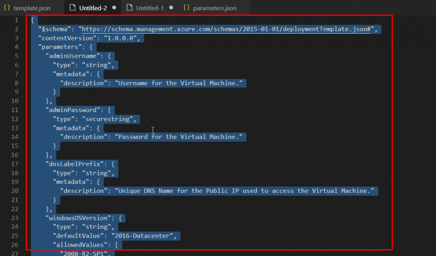Click line number 26 in the gutter
The image size is (436, 256).
(x=15, y=245)
